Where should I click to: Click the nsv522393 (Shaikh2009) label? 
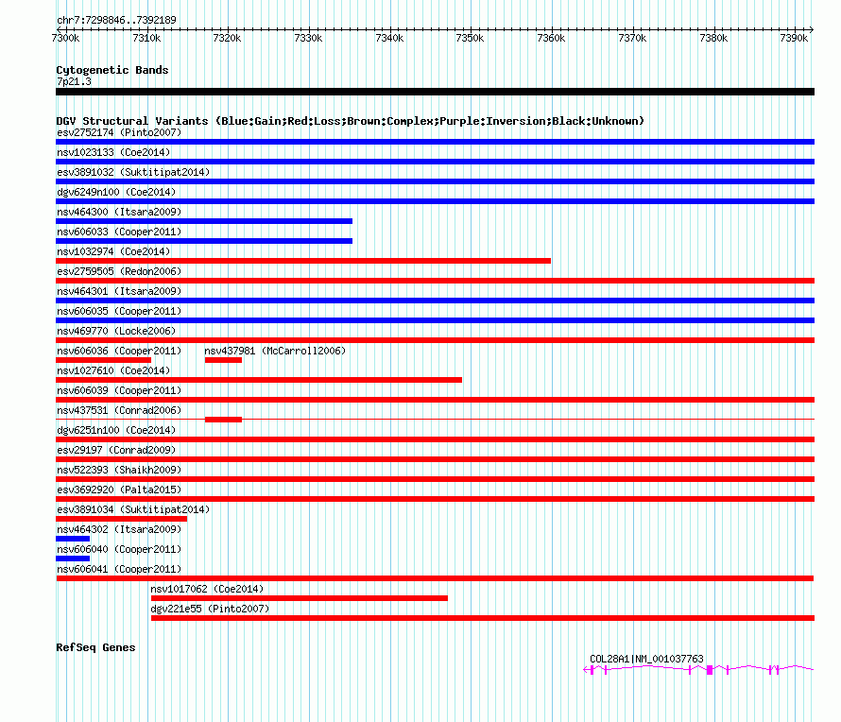(119, 470)
